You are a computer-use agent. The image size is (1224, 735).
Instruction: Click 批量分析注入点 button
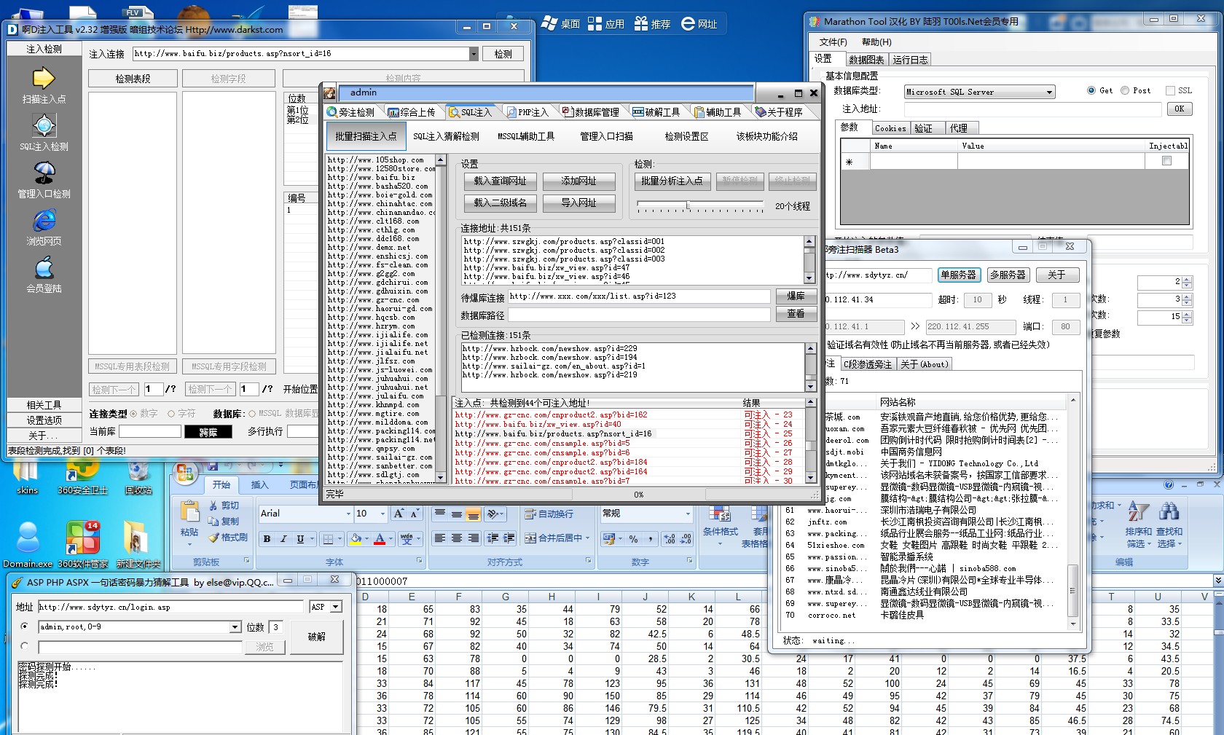672,181
